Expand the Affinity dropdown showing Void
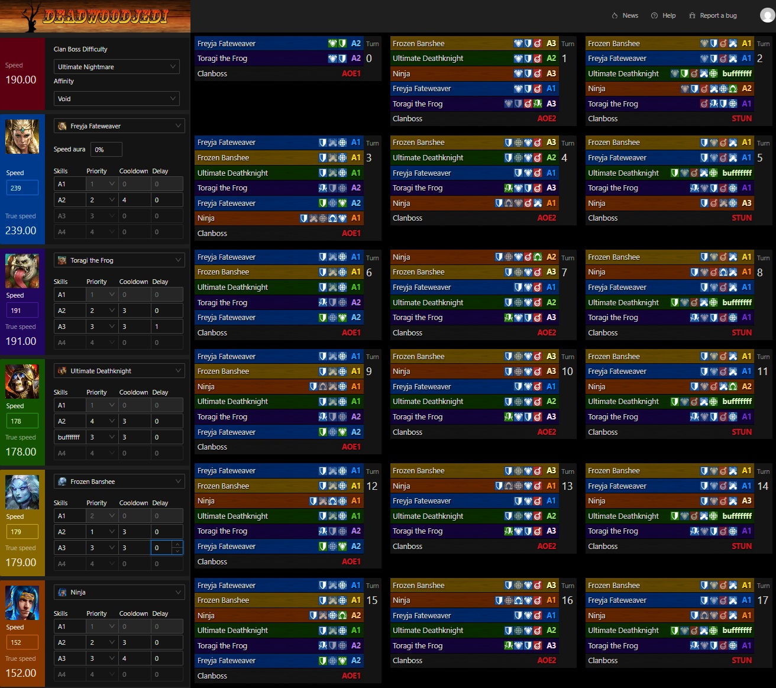Image resolution: width=776 pixels, height=688 pixels. pos(117,99)
